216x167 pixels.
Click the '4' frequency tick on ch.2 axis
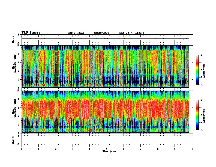(19, 116)
